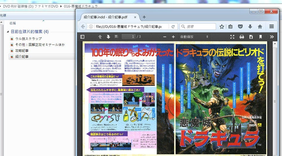
Task: Show bookmarks list icon
Action: tap(230, 26)
